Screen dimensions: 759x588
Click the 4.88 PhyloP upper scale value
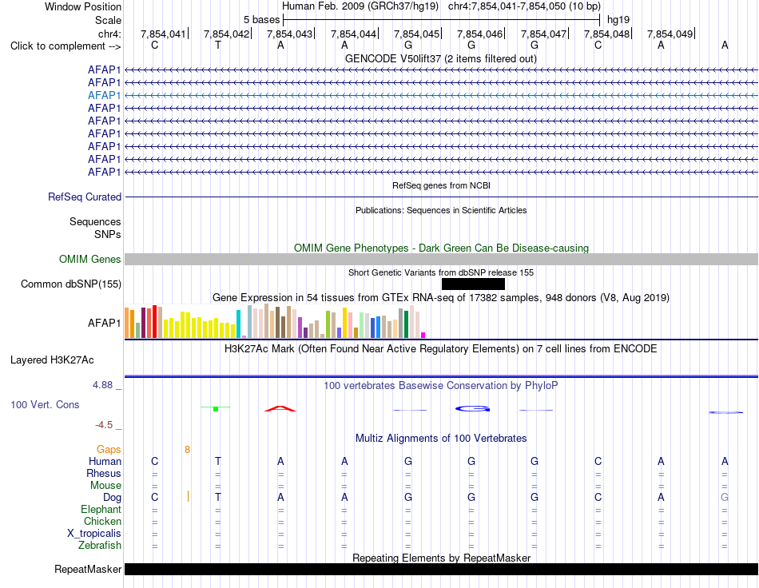click(x=102, y=385)
